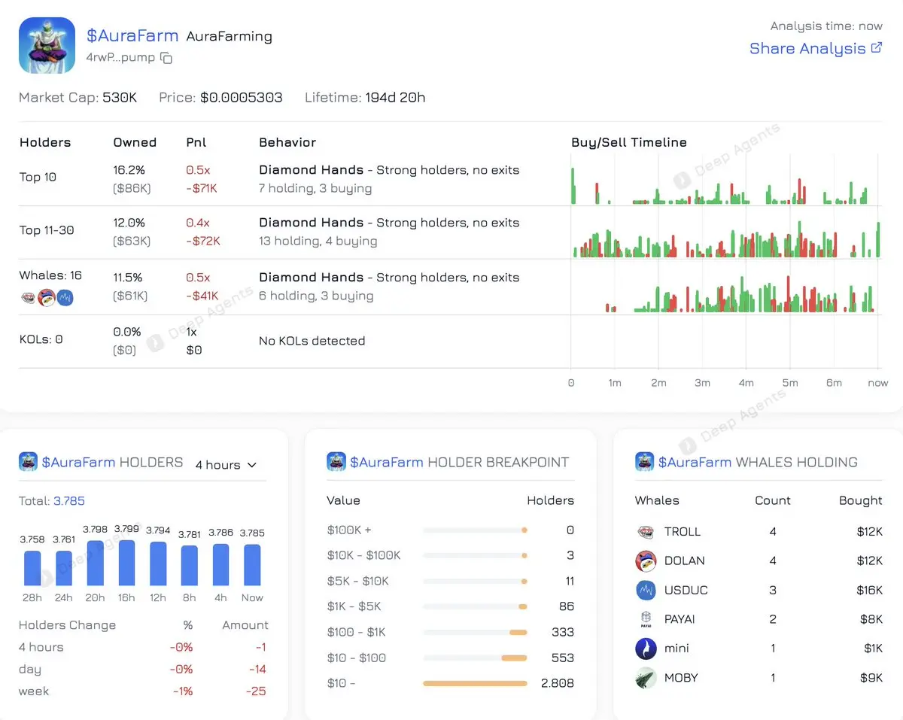Screen dimensions: 903x720
Task: Click the $10 - holders breakpoint bar
Action: 475,683
